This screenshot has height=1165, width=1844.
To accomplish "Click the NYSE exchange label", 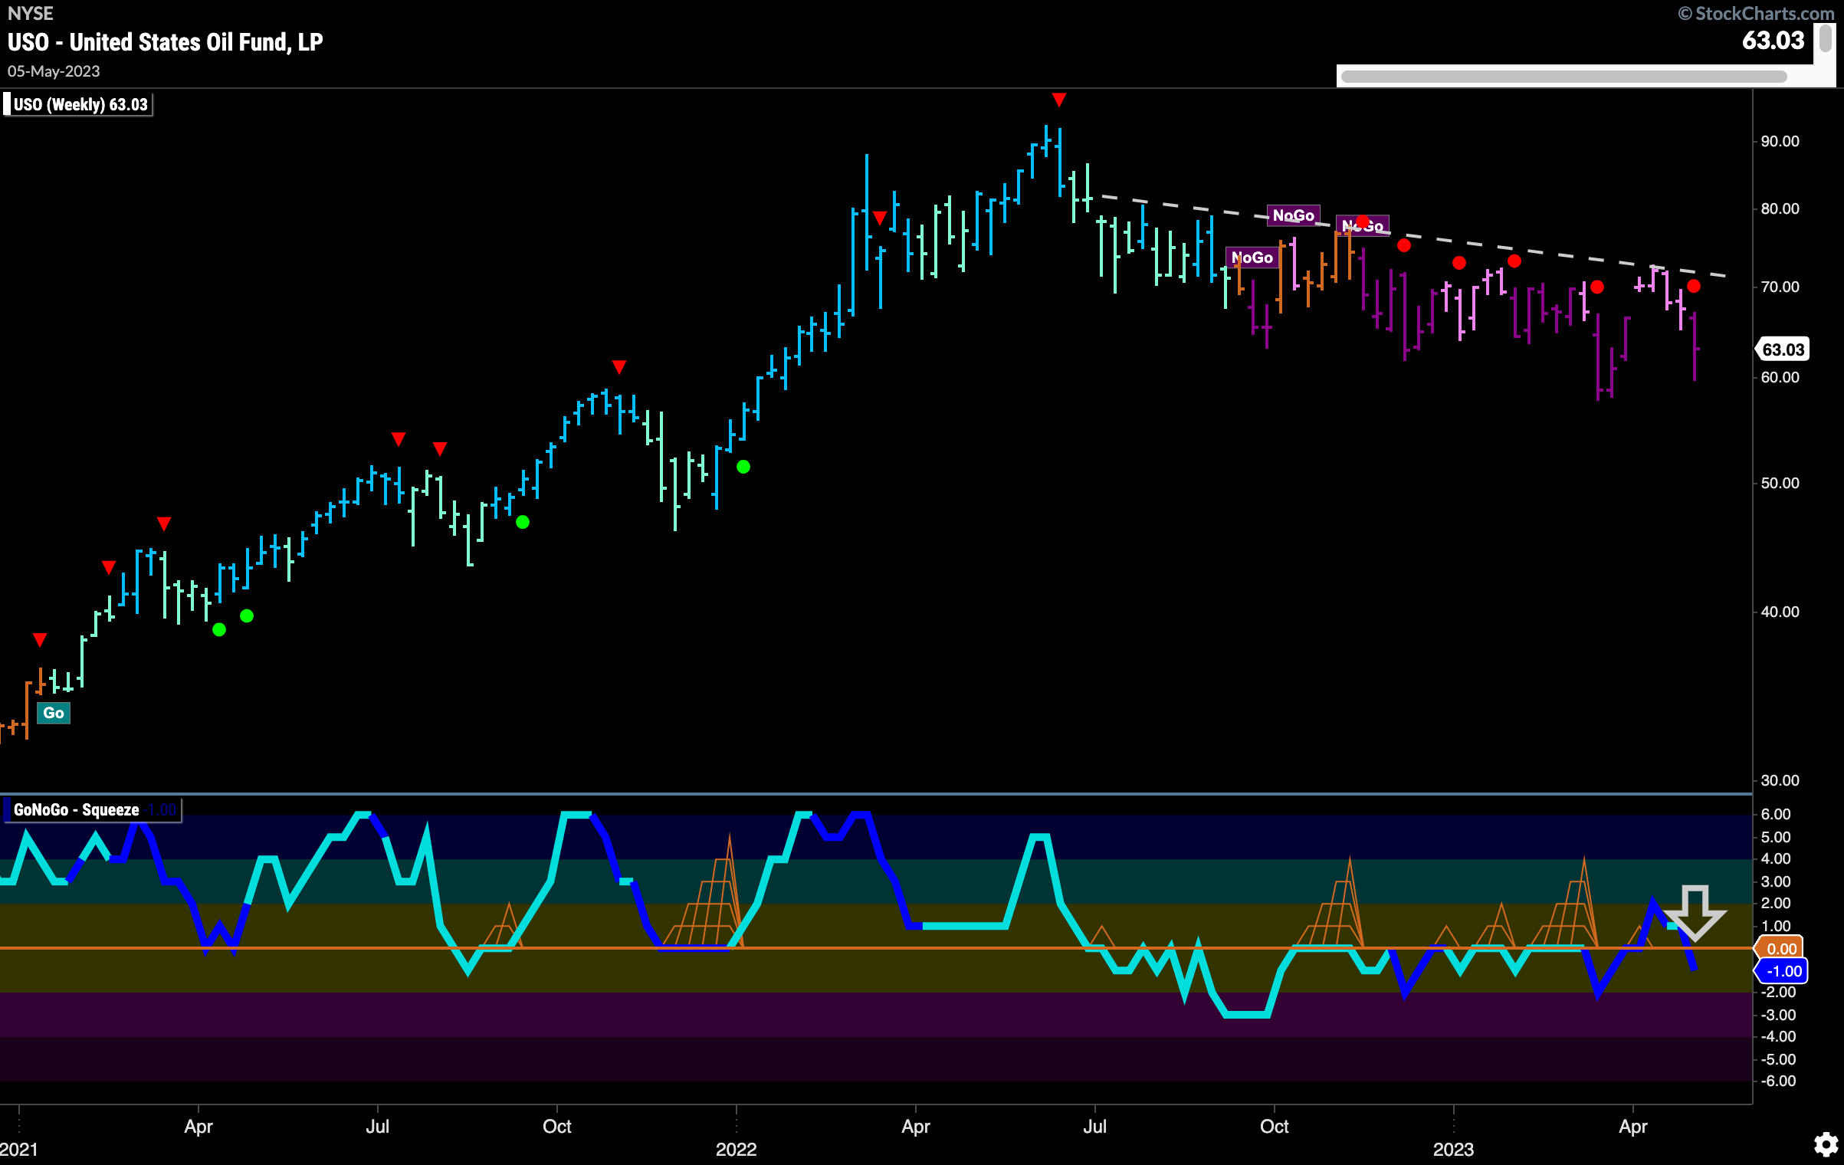I will 31,13.
